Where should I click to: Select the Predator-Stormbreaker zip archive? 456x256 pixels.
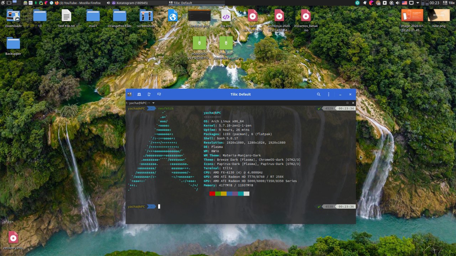tap(226, 48)
